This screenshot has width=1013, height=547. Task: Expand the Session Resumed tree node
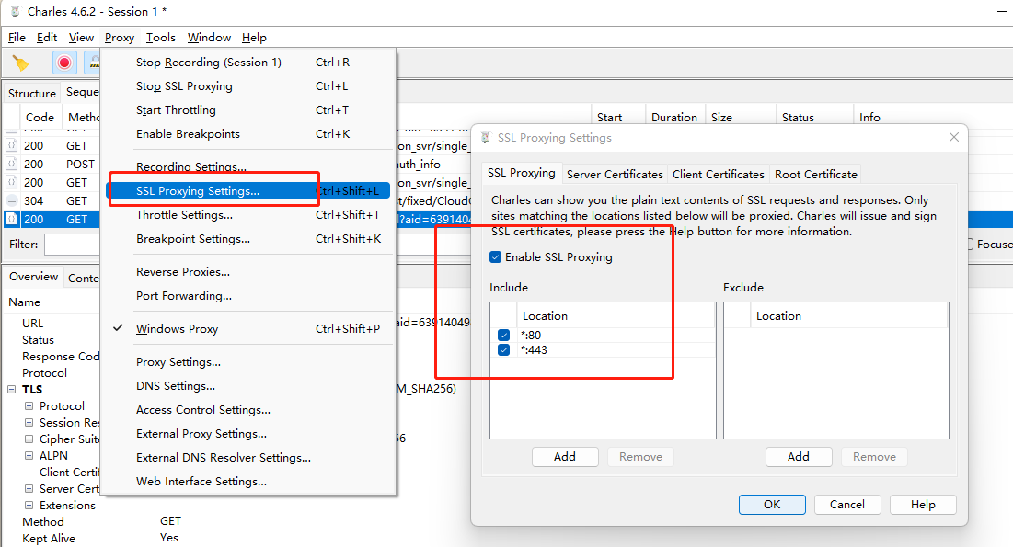pos(29,422)
